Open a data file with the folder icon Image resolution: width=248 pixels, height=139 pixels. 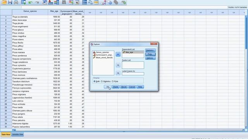(4, 2)
